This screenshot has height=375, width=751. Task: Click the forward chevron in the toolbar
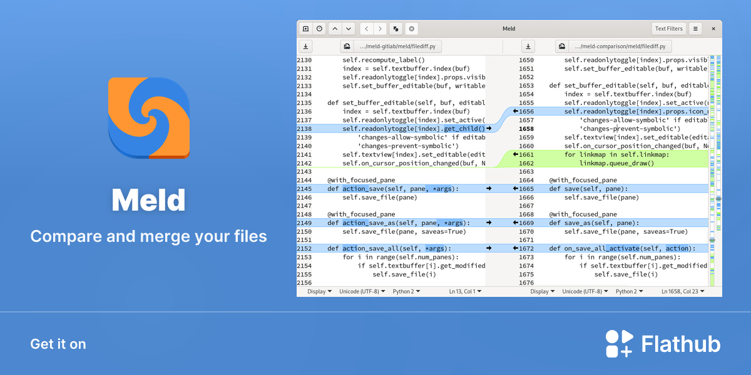[381, 29]
